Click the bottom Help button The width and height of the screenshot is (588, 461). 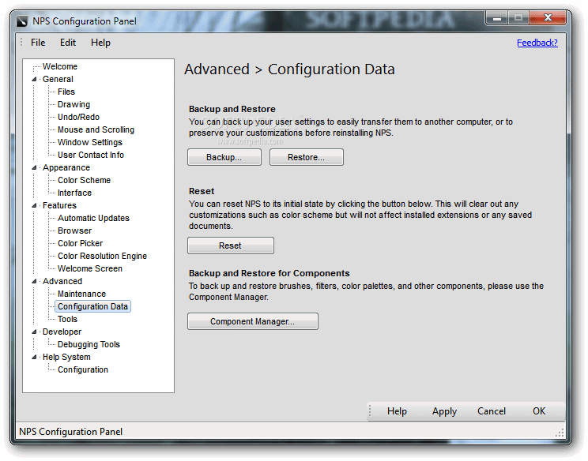[397, 411]
